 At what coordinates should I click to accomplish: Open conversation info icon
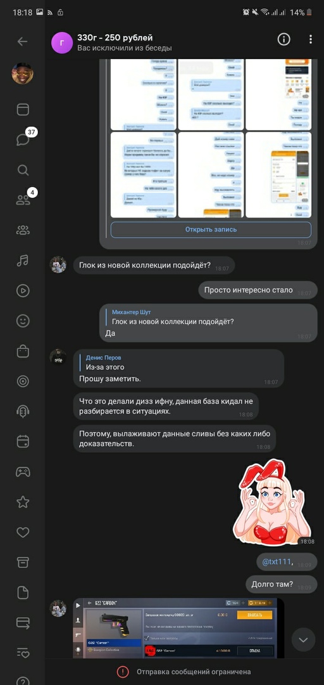(284, 39)
